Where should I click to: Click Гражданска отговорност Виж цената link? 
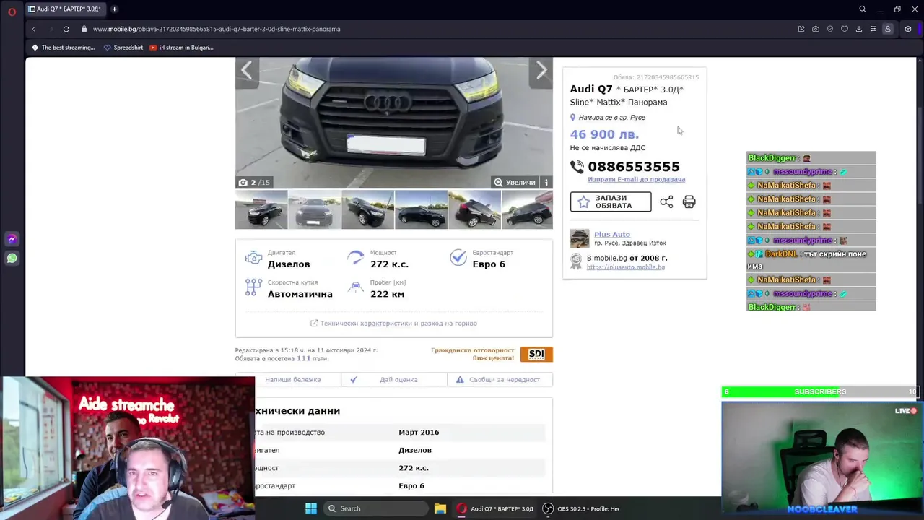[x=473, y=354]
